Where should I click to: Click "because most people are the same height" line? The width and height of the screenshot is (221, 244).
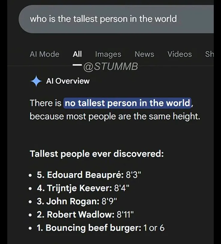115,116
